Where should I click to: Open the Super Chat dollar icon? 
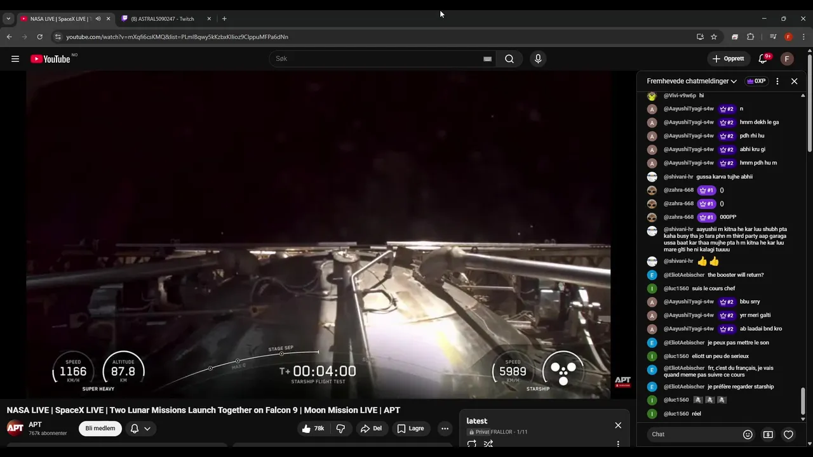coord(768,434)
